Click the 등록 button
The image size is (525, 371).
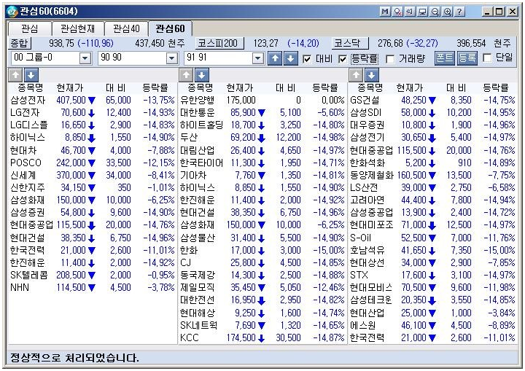point(467,58)
